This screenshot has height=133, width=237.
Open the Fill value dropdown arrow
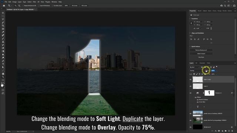pyautogui.click(x=216, y=74)
